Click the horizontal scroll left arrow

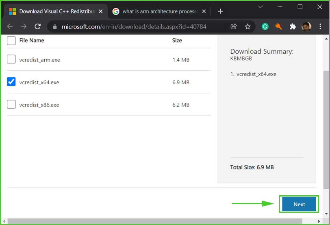click(4, 221)
